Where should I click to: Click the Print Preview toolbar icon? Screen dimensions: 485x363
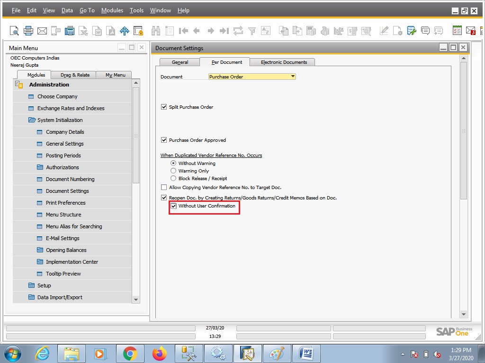click(15, 31)
